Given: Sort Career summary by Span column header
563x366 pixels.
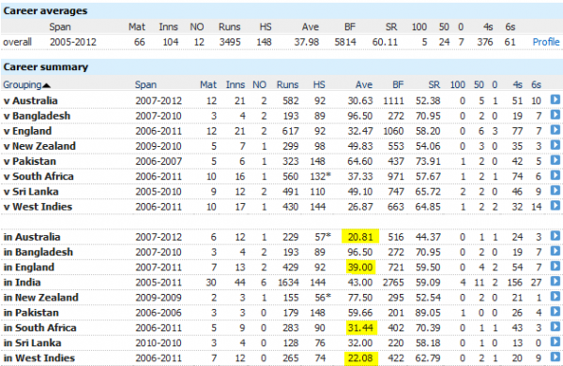Looking at the screenshot, I should [145, 85].
